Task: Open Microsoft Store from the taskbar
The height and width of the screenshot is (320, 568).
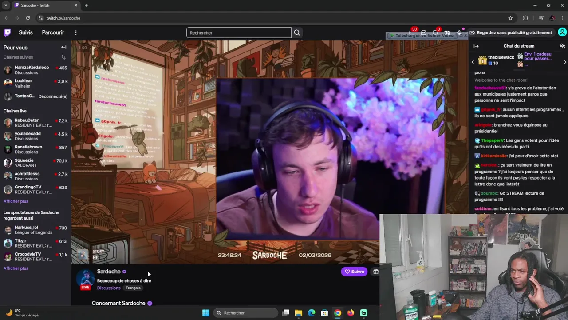Action: point(324,313)
